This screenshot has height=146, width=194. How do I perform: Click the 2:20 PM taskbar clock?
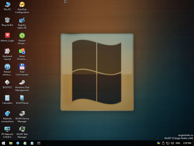tap(187, 143)
